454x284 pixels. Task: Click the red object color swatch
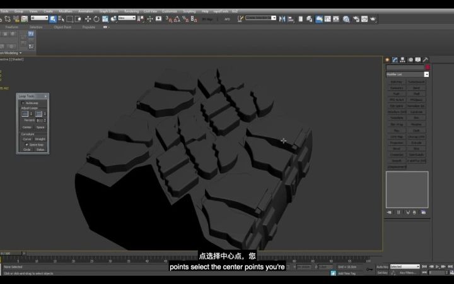point(428,68)
